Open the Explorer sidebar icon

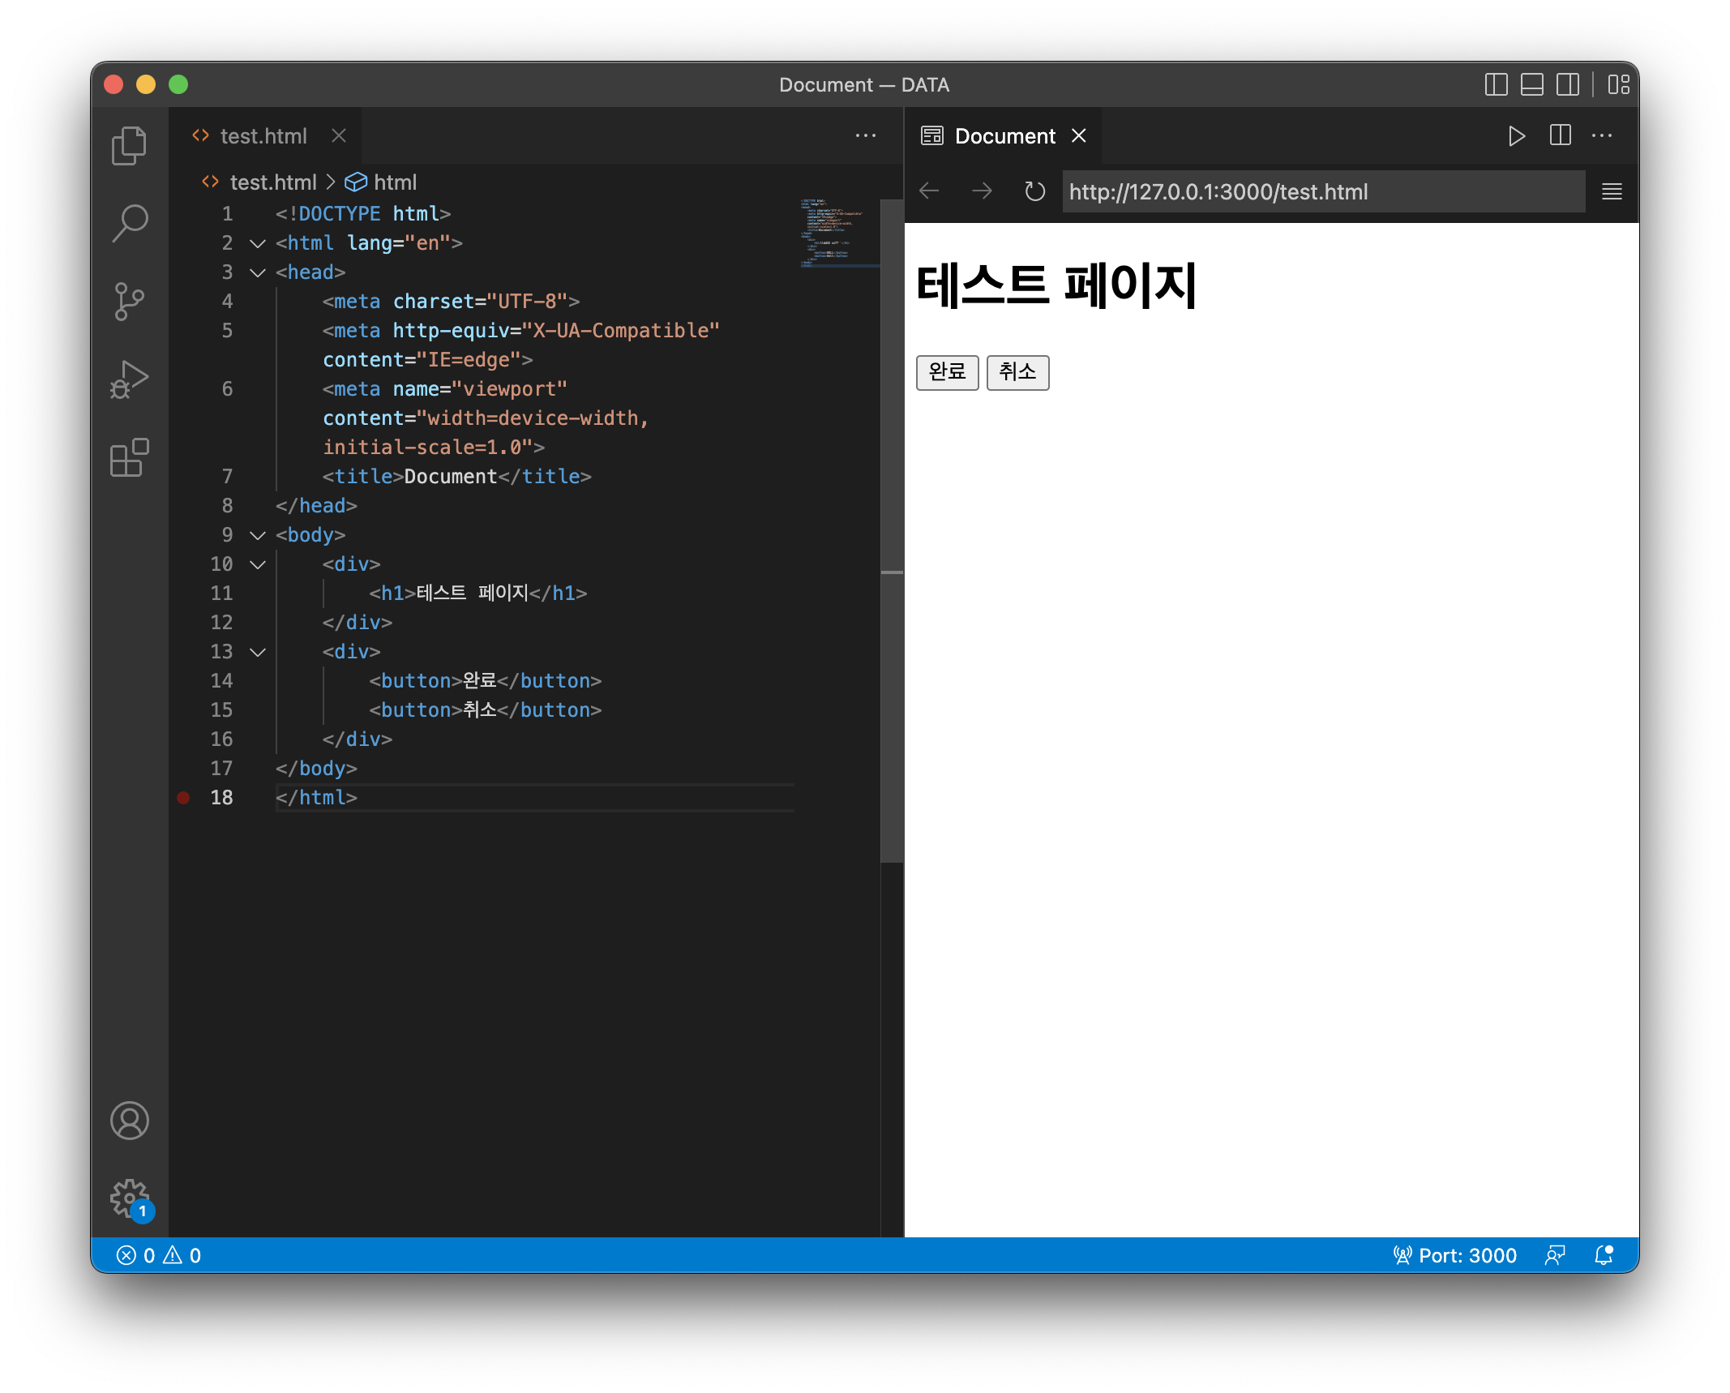coord(129,144)
